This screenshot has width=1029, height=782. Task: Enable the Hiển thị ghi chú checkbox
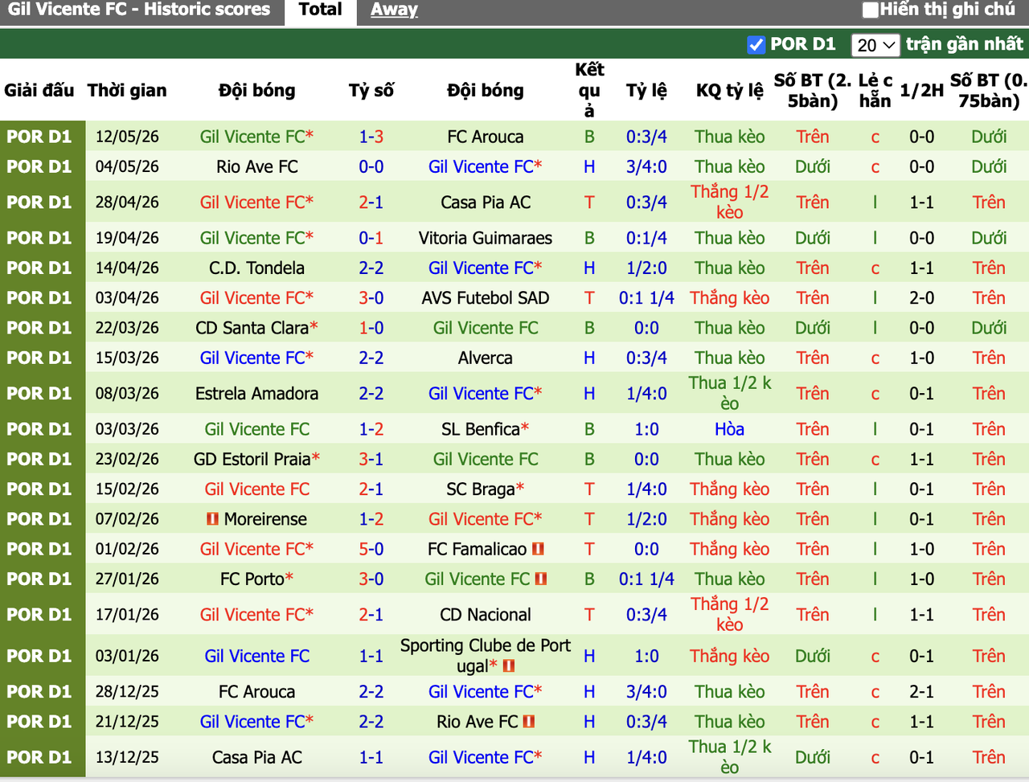pyautogui.click(x=870, y=10)
